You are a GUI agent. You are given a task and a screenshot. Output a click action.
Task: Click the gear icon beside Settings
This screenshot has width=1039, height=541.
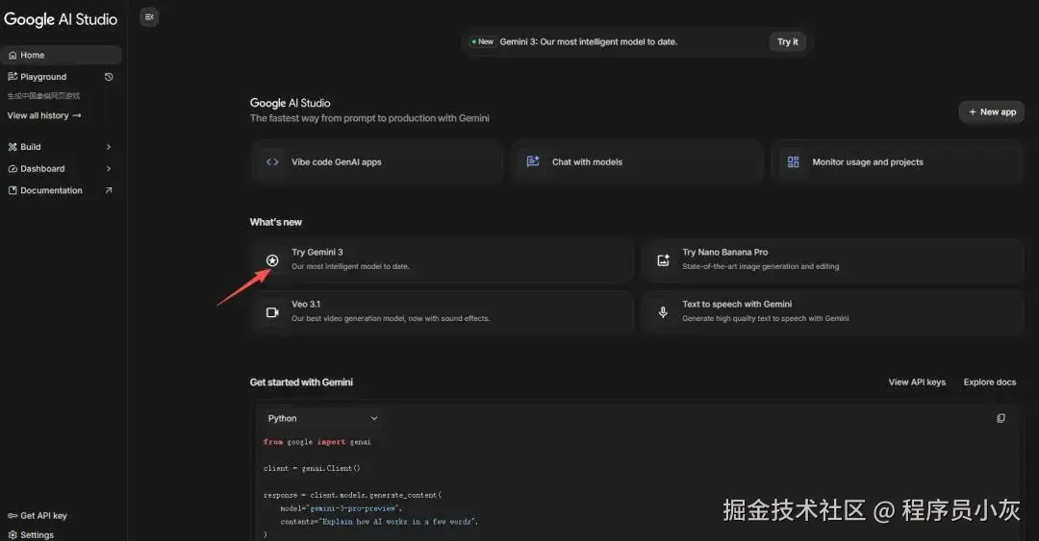pos(13,535)
